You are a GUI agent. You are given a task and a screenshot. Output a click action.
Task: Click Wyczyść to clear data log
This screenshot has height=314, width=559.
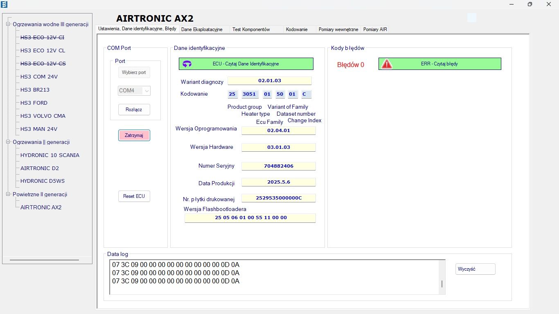click(475, 269)
